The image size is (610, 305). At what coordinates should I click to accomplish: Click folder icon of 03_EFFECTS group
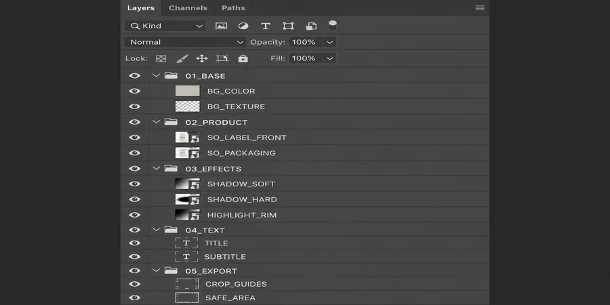[x=171, y=169]
